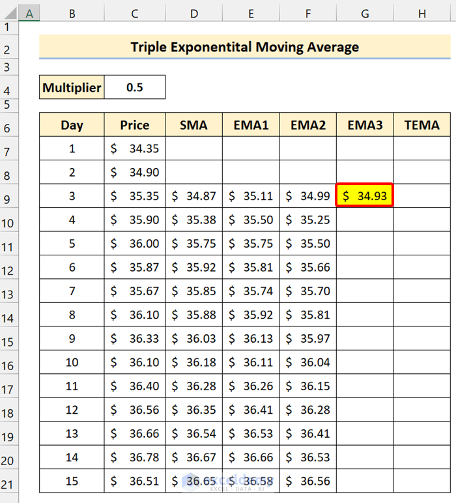Screen dimensions: 456x503
Task: Select the Multiplier label cell
Action: (72, 87)
